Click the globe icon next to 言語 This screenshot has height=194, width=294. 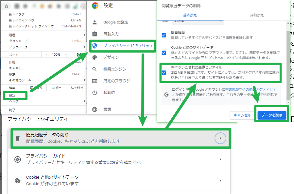coord(95,109)
